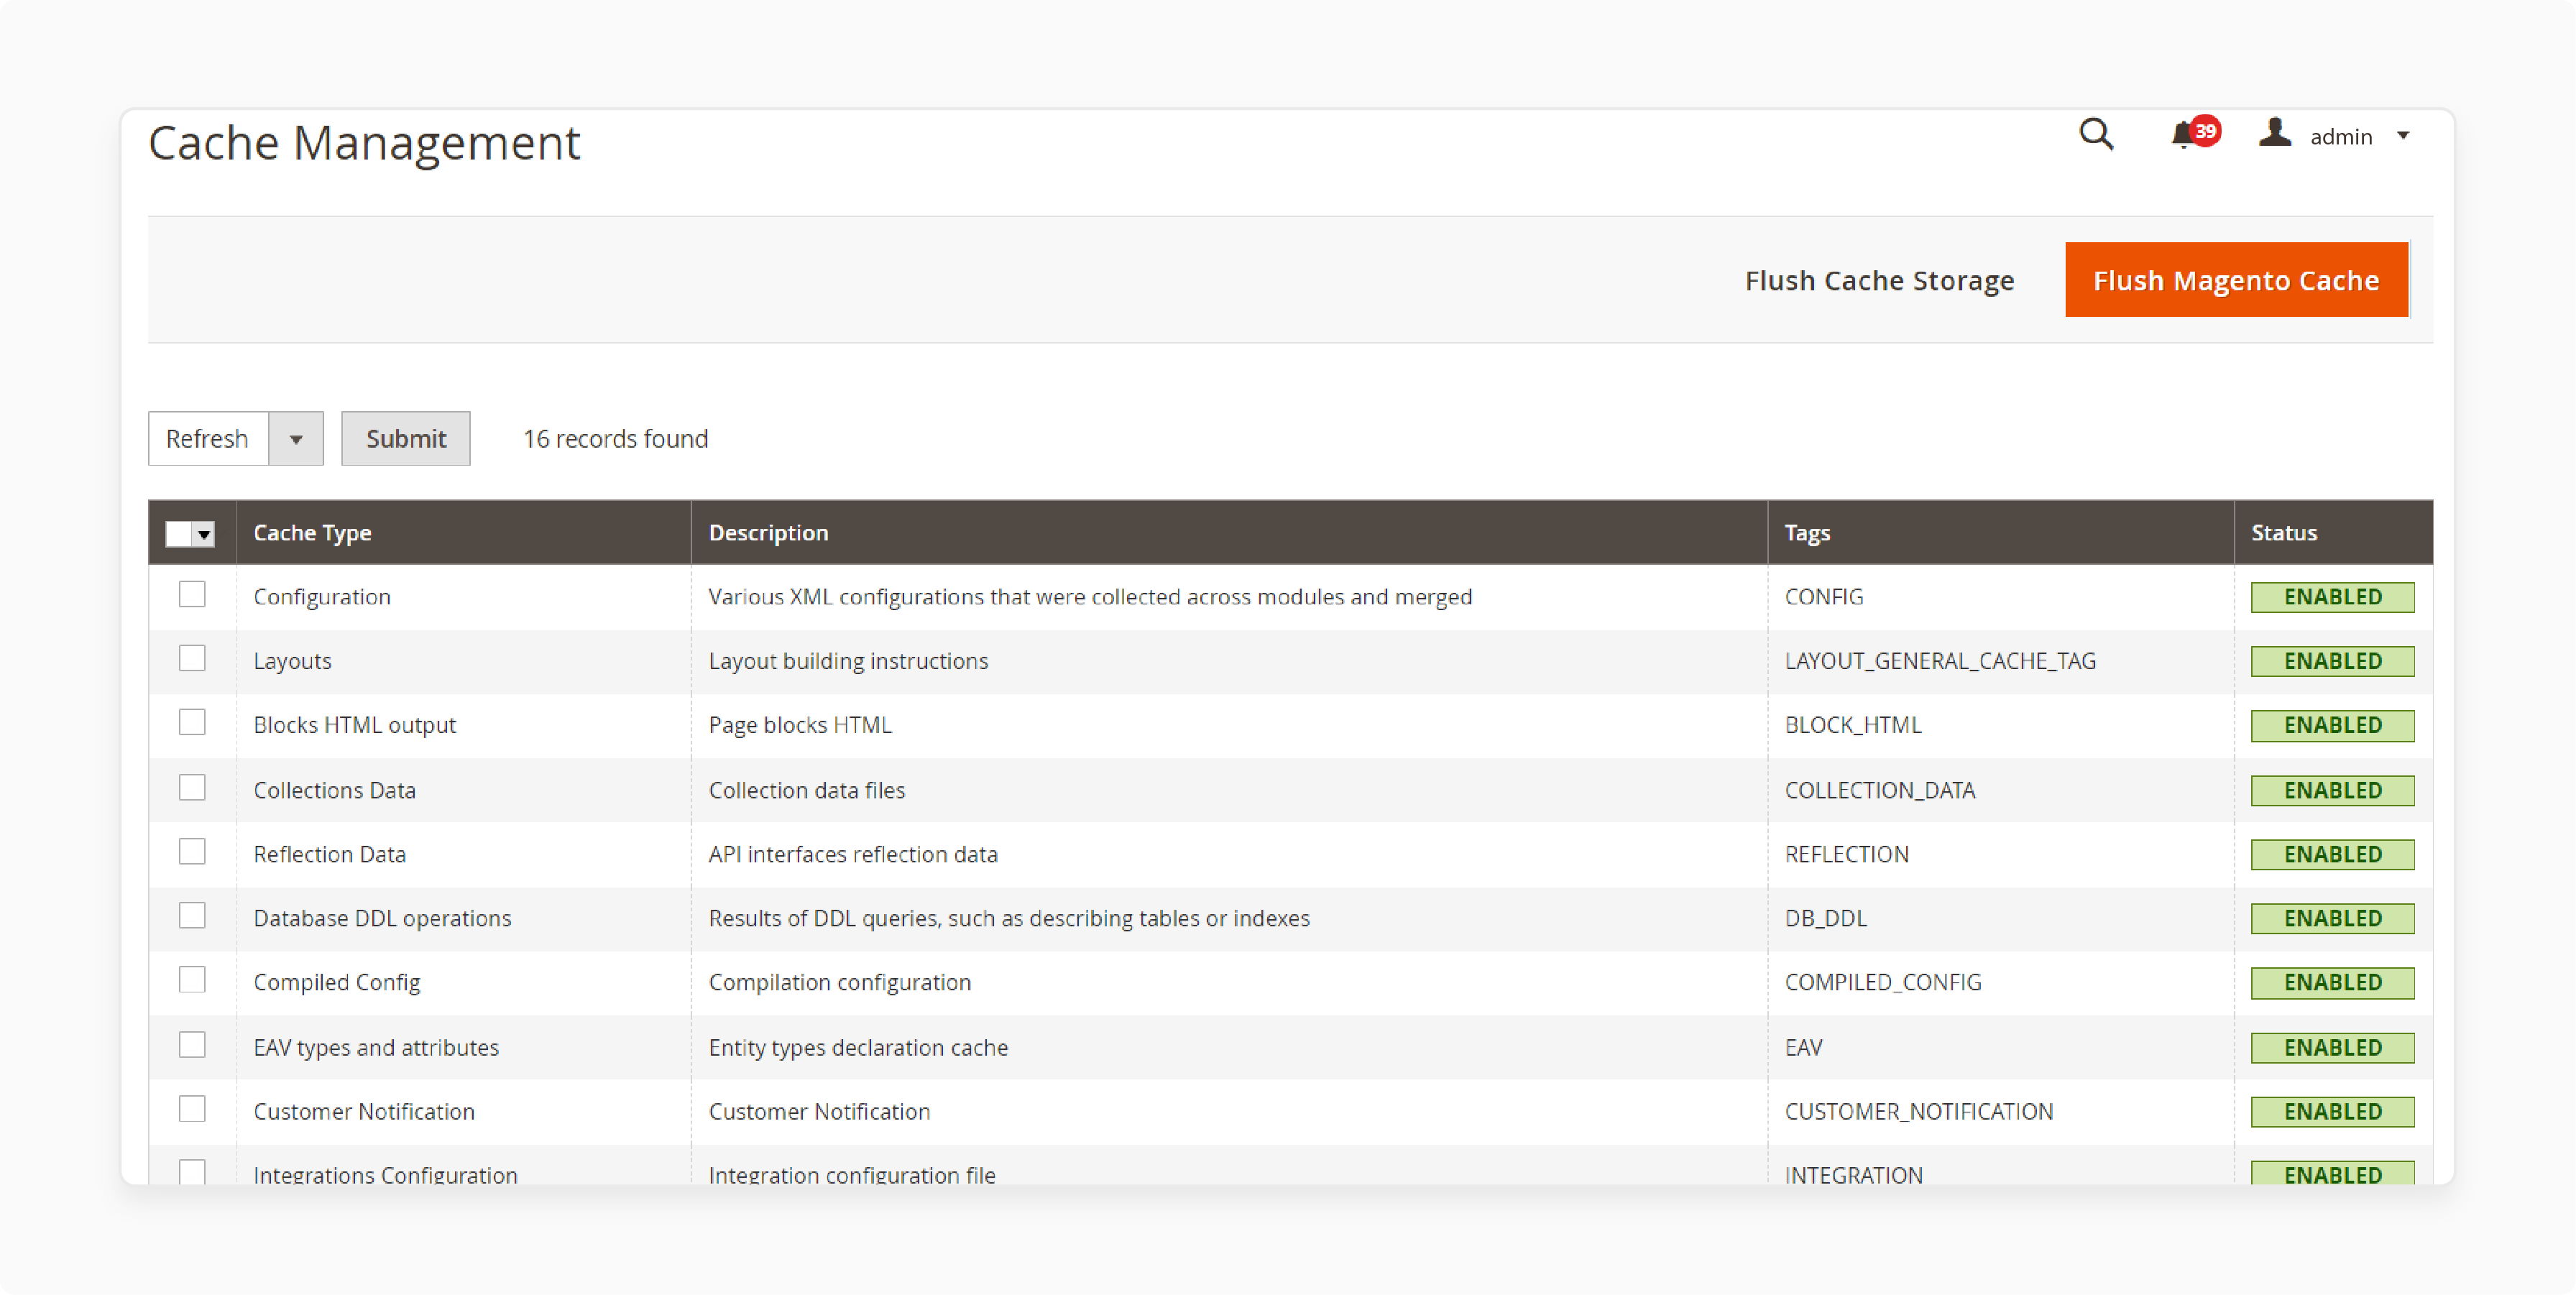The height and width of the screenshot is (1295, 2576).
Task: Check the Blocks HTML output checkbox
Action: click(x=192, y=723)
